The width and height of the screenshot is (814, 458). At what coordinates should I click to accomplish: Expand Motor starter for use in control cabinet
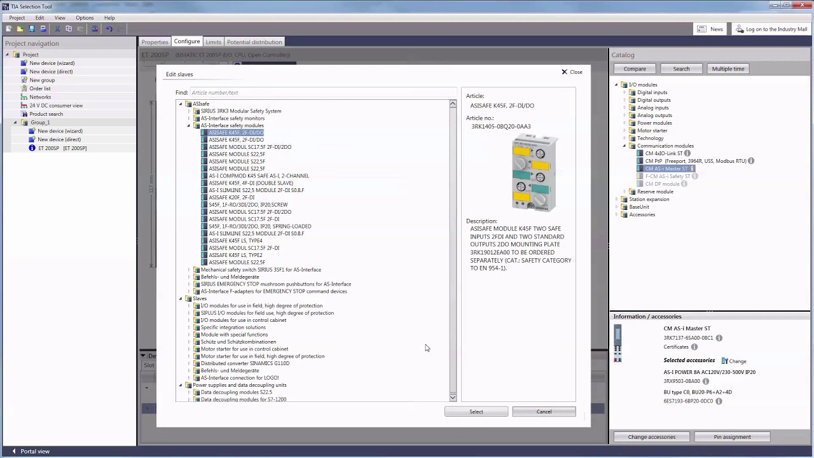[x=189, y=349]
